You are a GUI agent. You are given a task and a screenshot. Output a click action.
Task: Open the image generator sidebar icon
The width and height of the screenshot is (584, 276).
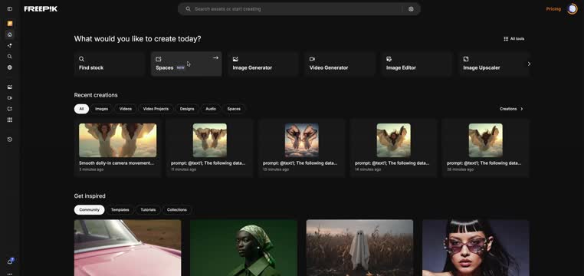(10, 87)
